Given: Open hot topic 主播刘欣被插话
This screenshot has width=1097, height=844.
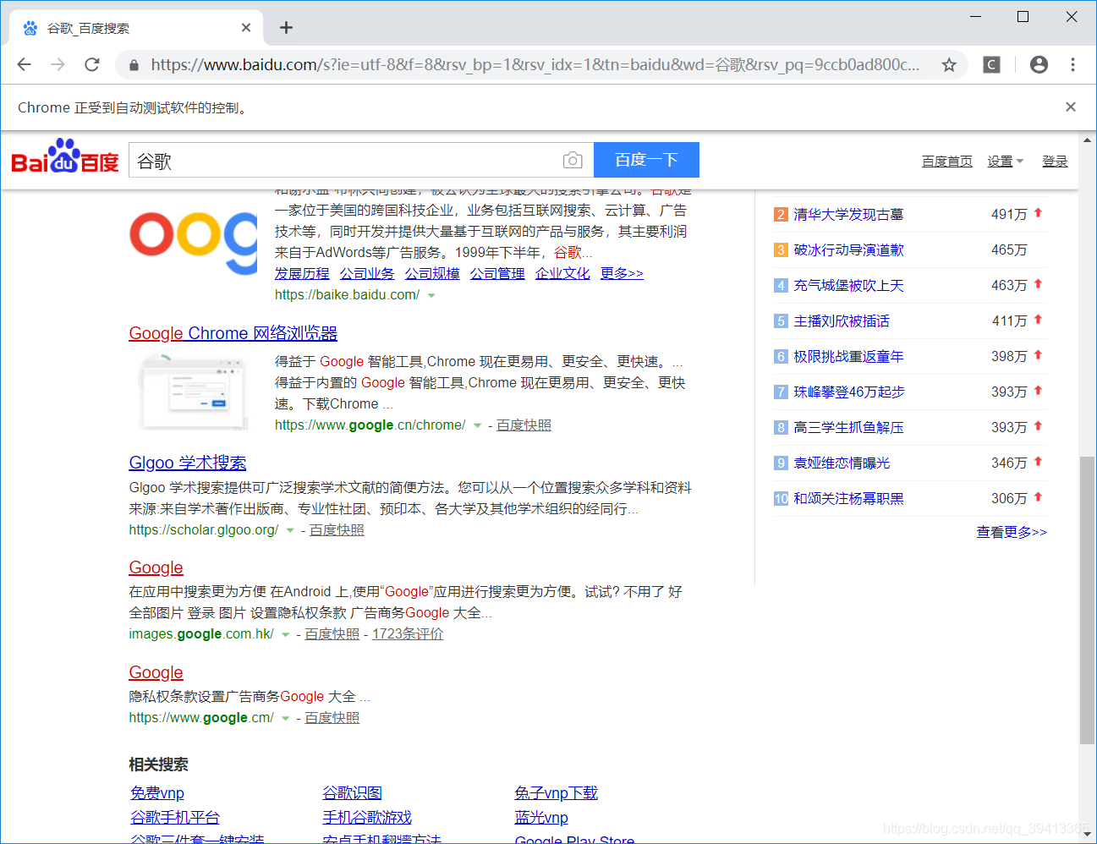Looking at the screenshot, I should 842,321.
